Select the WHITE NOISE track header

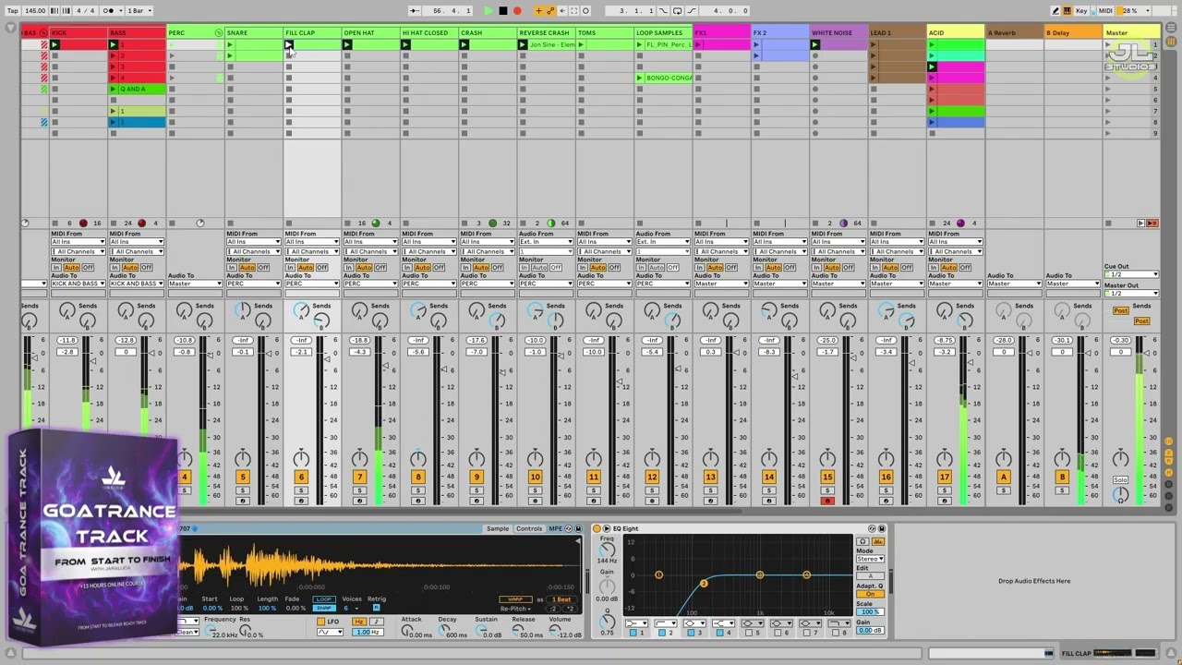point(838,33)
